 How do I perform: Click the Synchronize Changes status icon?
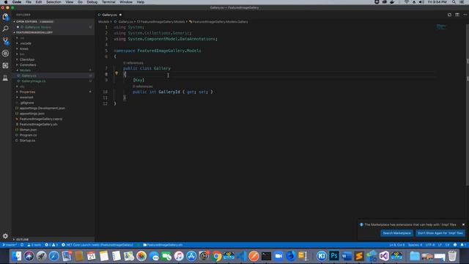(22, 245)
